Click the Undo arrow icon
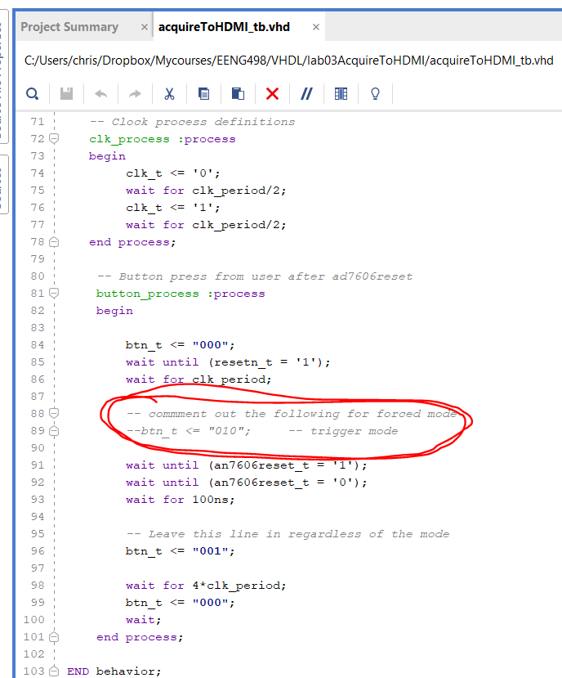The image size is (562, 678). pyautogui.click(x=100, y=93)
